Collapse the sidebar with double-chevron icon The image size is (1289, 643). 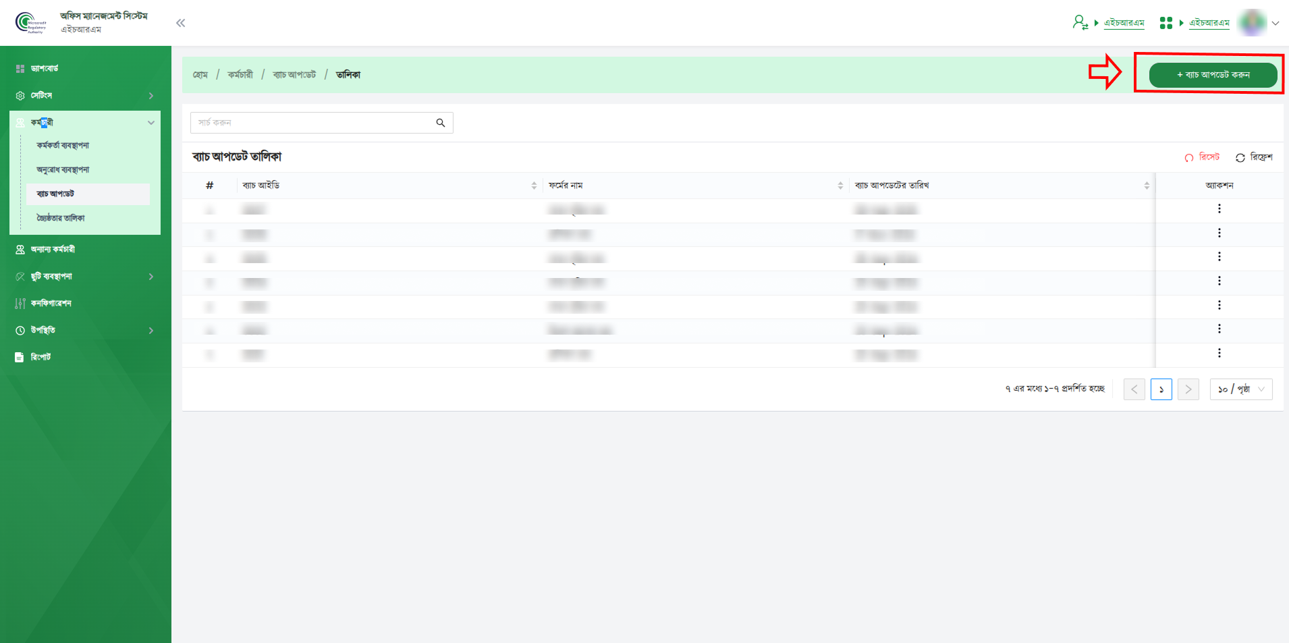[x=180, y=23]
